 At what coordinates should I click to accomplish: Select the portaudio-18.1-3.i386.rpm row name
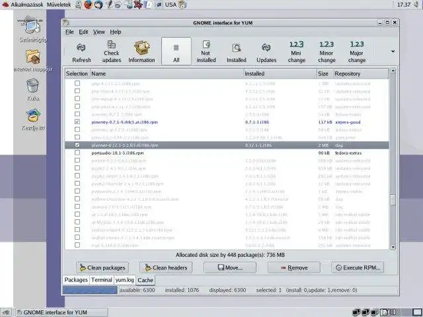(x=118, y=153)
